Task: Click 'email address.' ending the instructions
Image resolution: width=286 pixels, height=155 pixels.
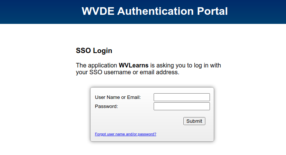Action: point(159,72)
